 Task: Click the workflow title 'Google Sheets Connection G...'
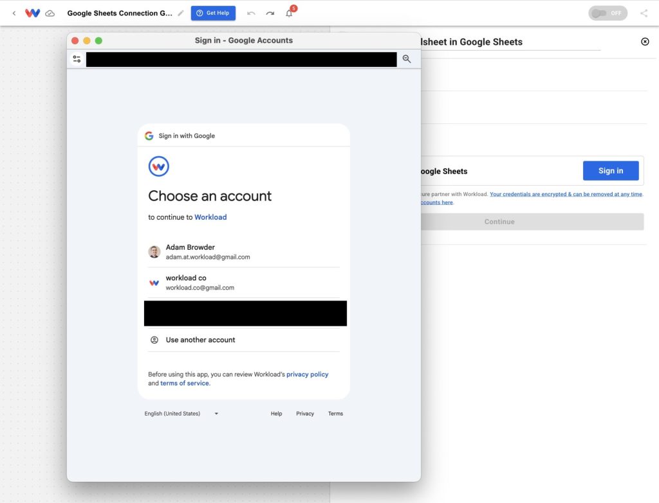pos(120,13)
